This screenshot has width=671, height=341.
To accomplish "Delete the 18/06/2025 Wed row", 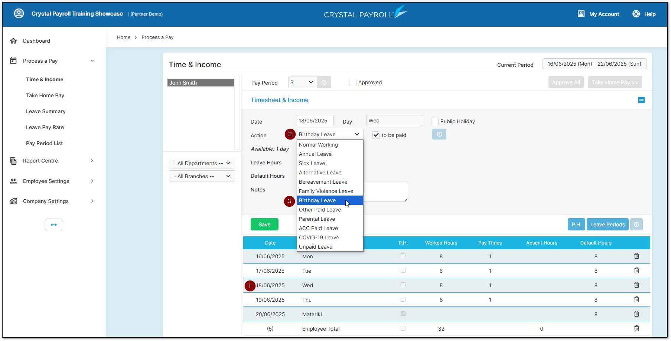I will [636, 285].
